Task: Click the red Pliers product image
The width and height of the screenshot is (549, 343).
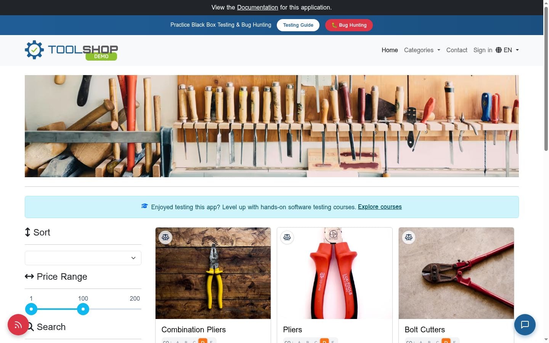Action: (335, 273)
